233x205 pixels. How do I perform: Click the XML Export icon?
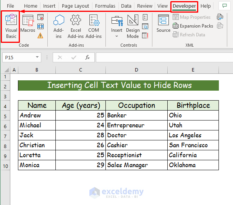pos(220,26)
